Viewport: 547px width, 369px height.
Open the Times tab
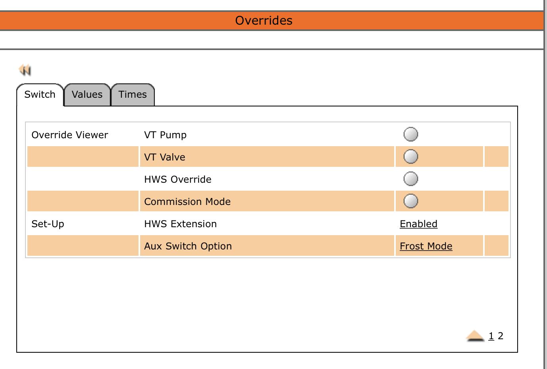[133, 95]
